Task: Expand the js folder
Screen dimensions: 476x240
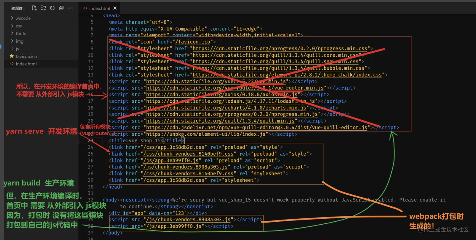Action: [17, 49]
